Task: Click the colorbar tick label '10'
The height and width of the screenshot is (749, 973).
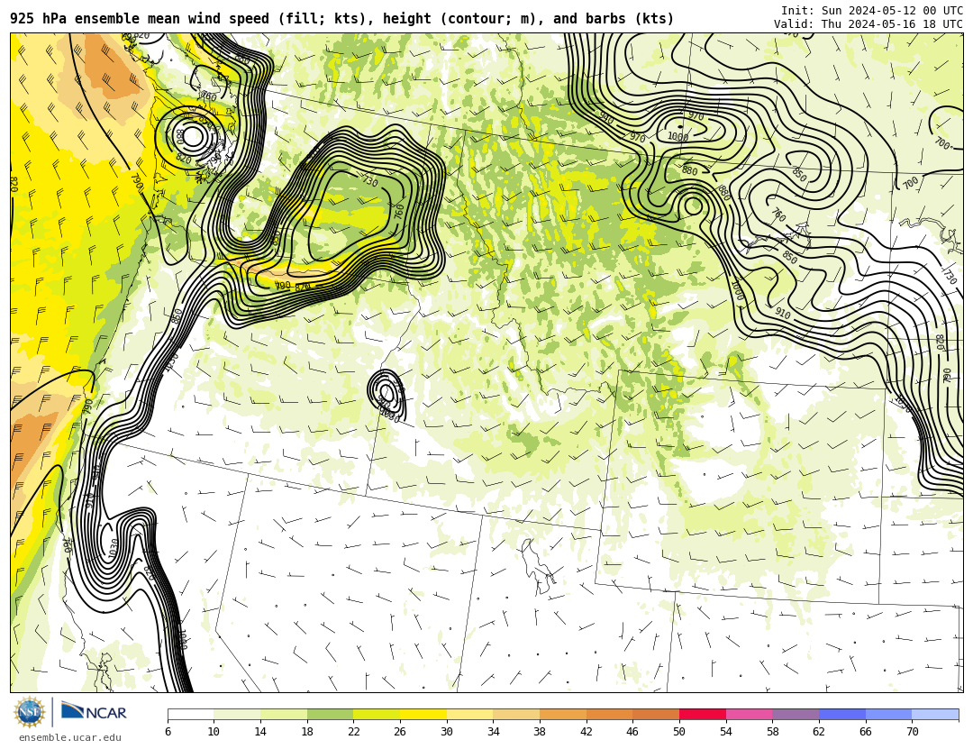Action: (x=214, y=732)
